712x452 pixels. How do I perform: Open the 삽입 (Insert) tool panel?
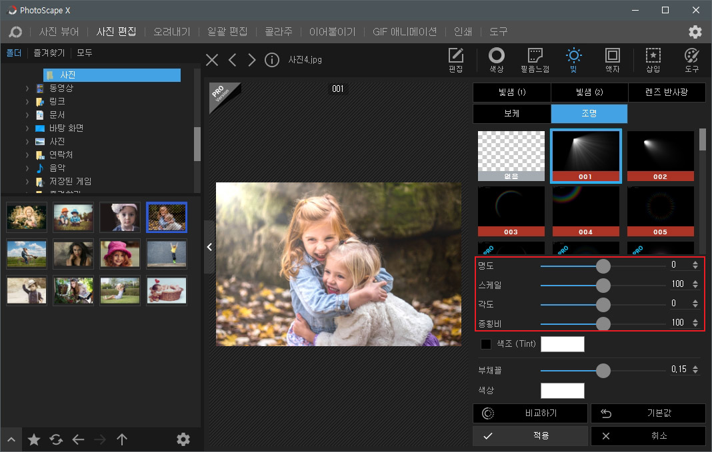(653, 60)
